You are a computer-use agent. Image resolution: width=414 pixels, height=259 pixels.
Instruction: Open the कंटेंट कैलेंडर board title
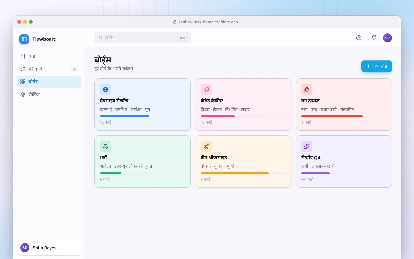(x=212, y=101)
